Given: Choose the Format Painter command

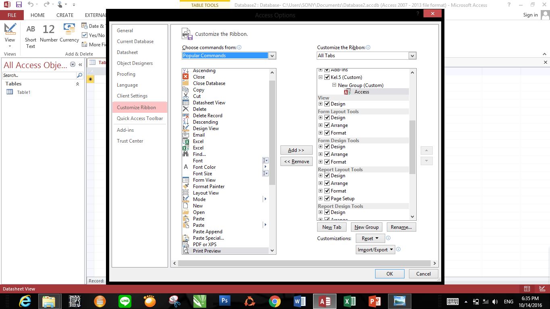Looking at the screenshot, I should [225, 187].
